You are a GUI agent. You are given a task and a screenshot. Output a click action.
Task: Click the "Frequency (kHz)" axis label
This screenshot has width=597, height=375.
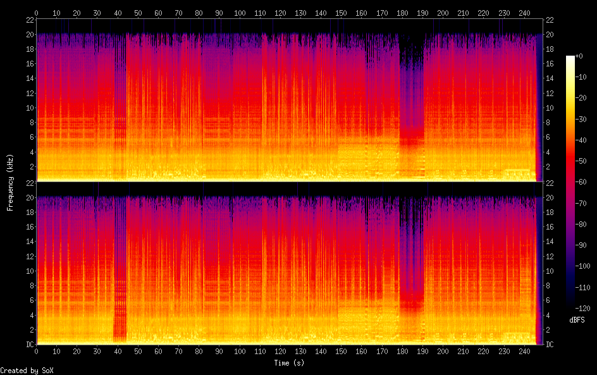coord(10,182)
